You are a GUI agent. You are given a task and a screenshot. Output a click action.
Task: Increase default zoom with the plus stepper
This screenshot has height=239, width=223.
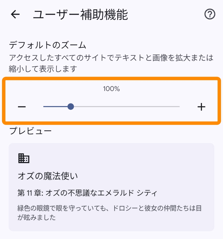(202, 107)
